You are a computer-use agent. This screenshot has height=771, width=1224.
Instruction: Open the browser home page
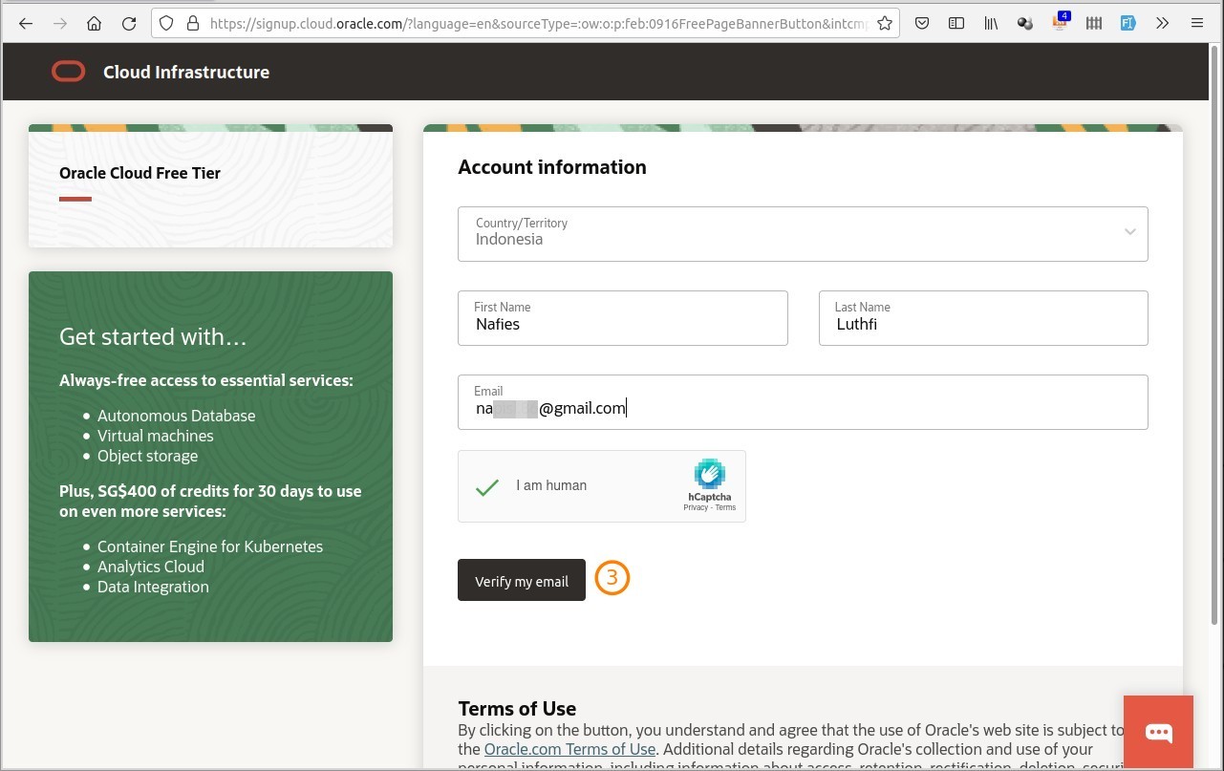pos(94,24)
